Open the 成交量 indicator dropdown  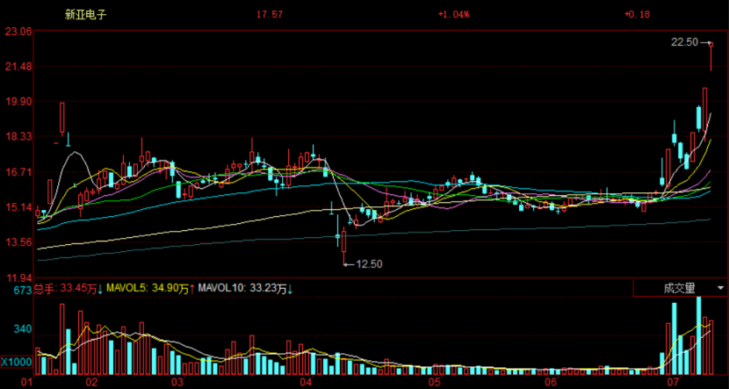coord(680,288)
